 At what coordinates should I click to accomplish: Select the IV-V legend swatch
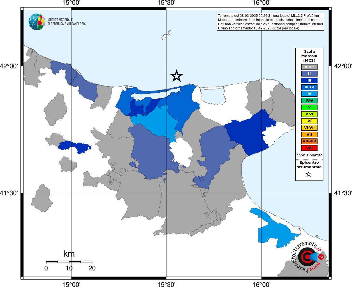[x=309, y=101]
